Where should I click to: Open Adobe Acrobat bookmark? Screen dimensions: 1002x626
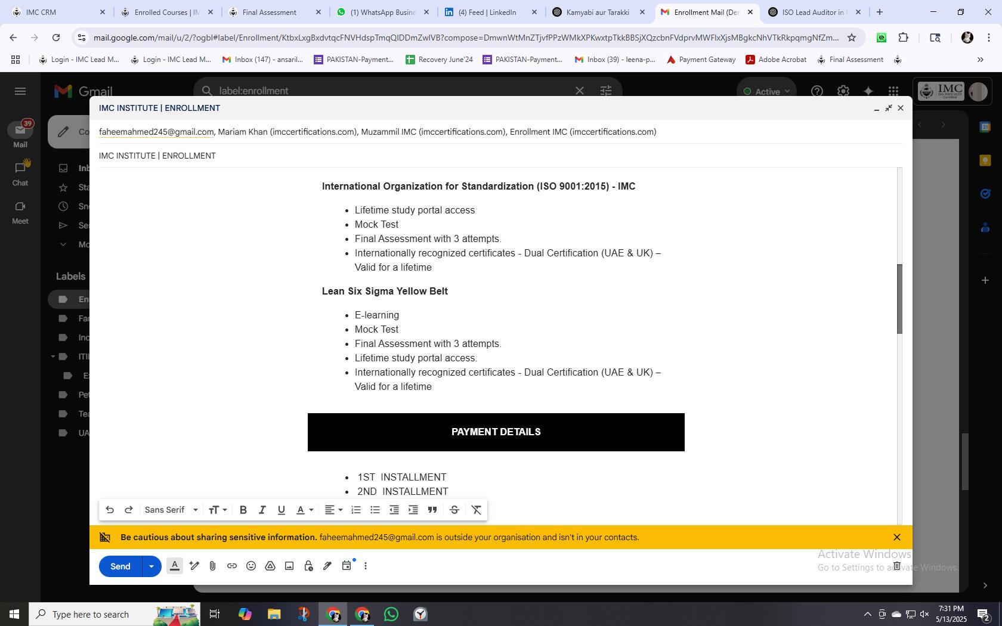[776, 60]
